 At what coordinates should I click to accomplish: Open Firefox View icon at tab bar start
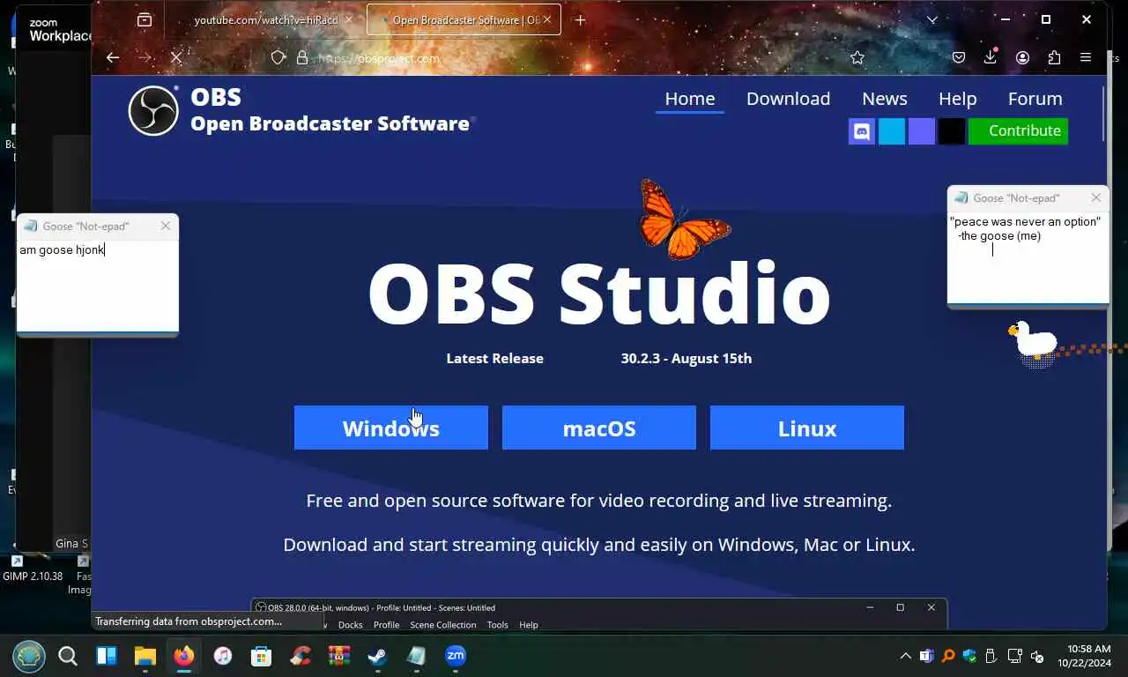pyautogui.click(x=145, y=19)
